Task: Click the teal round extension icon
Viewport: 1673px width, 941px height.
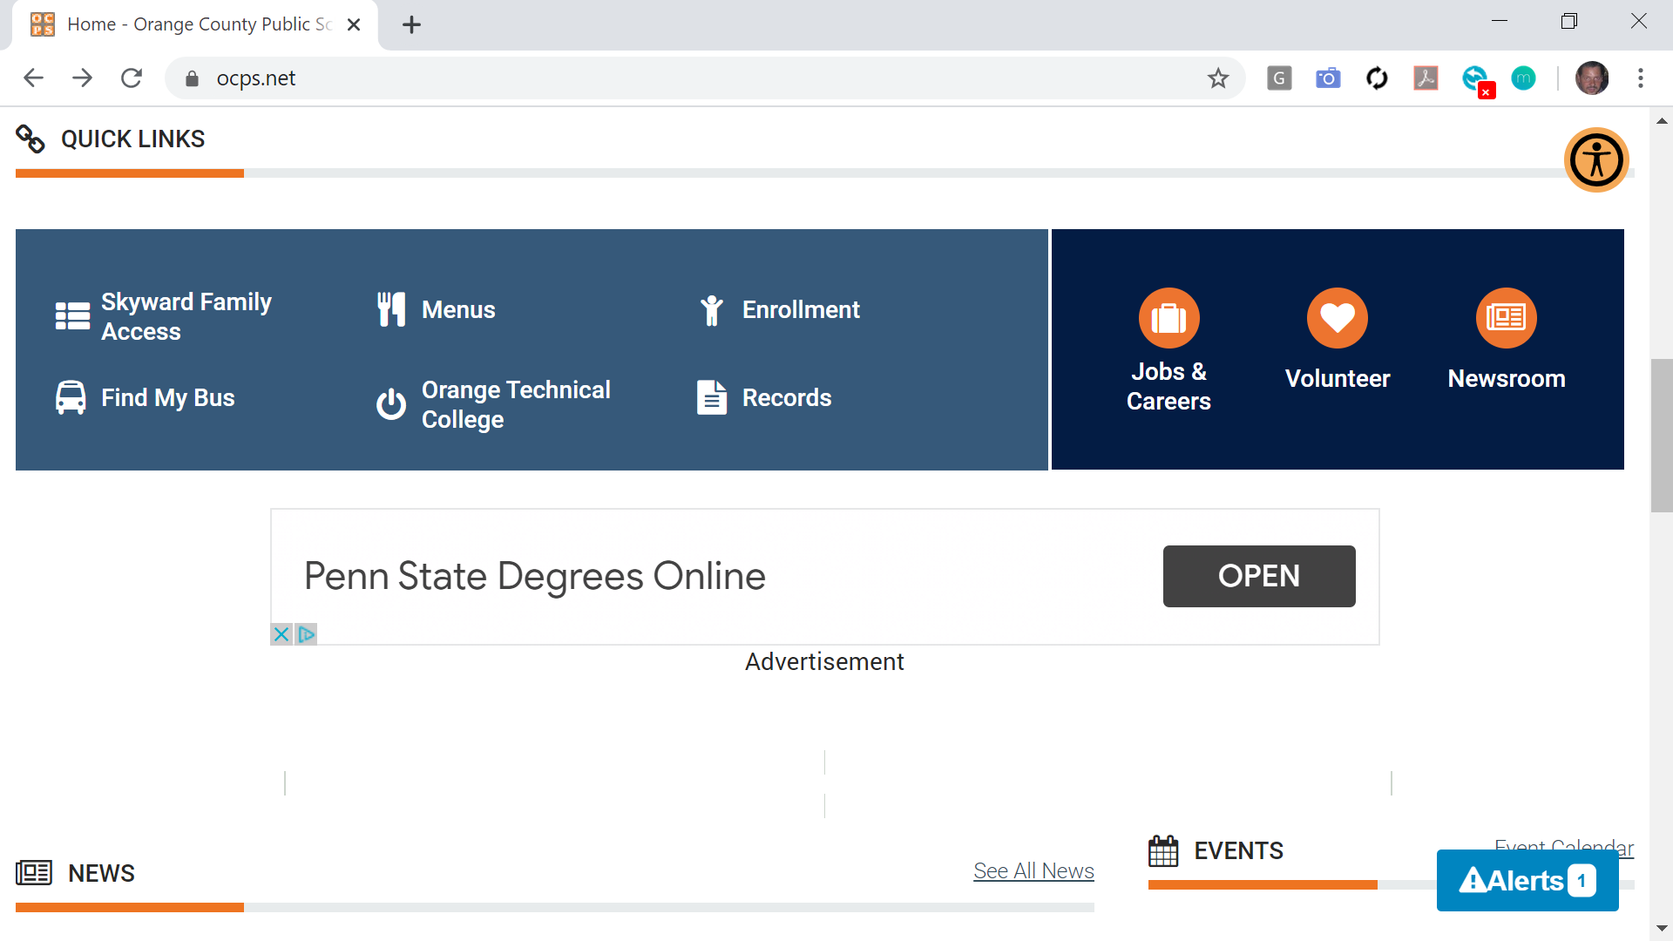Action: (x=1523, y=78)
